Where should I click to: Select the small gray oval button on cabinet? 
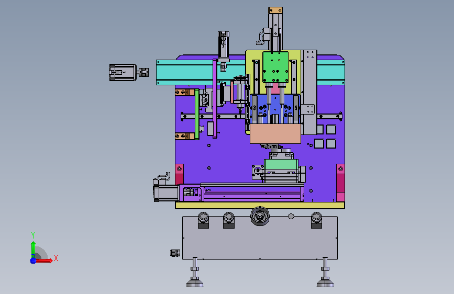(291, 216)
